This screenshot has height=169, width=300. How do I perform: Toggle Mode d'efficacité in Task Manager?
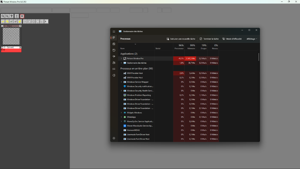pyautogui.click(x=232, y=39)
